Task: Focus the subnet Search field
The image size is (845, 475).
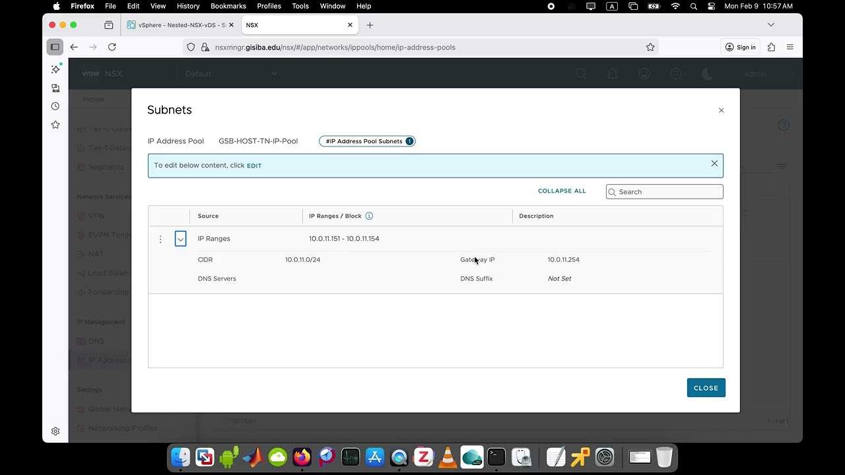Action: [x=664, y=192]
